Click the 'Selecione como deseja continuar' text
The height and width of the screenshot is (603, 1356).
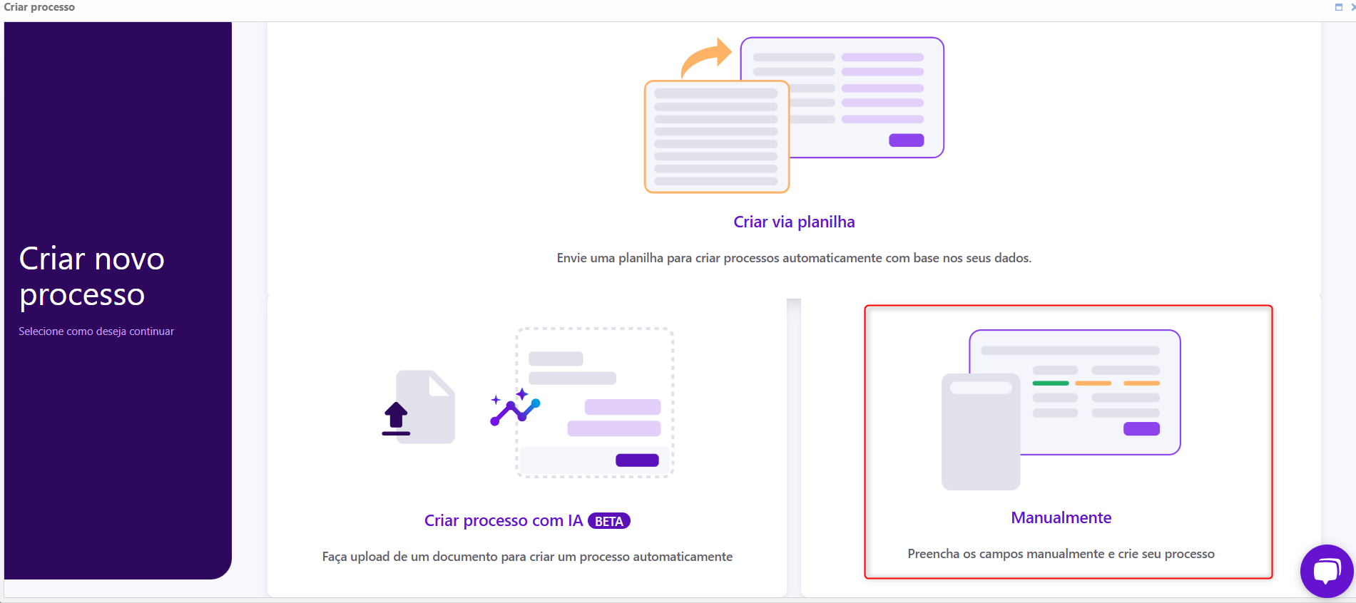[96, 331]
